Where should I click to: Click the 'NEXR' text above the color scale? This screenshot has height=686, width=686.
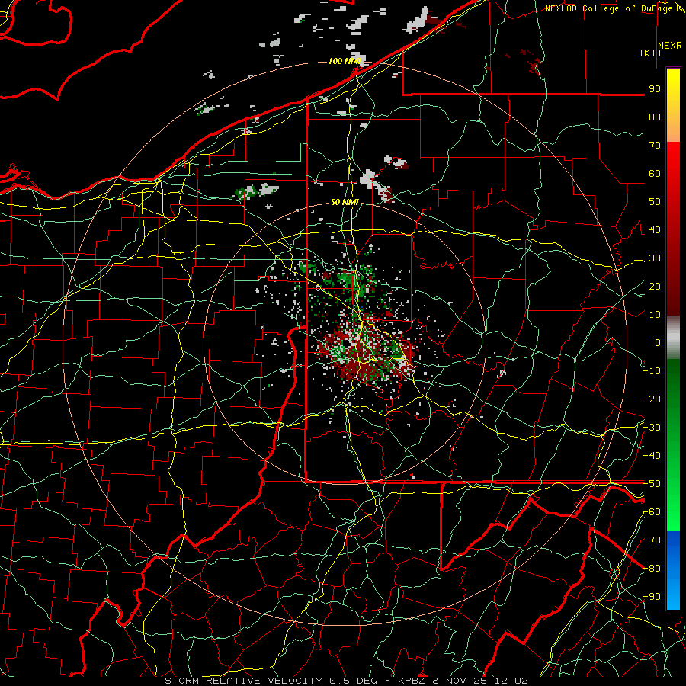click(x=670, y=46)
